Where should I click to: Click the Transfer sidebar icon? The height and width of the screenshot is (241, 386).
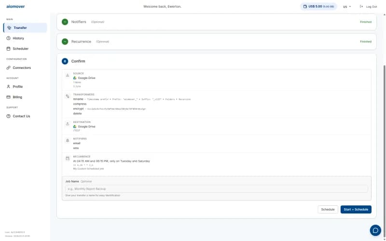click(x=9, y=28)
